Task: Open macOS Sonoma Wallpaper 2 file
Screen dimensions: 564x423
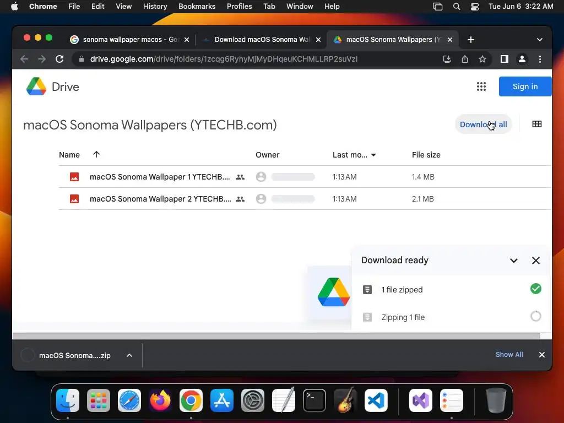Action: pos(160,198)
